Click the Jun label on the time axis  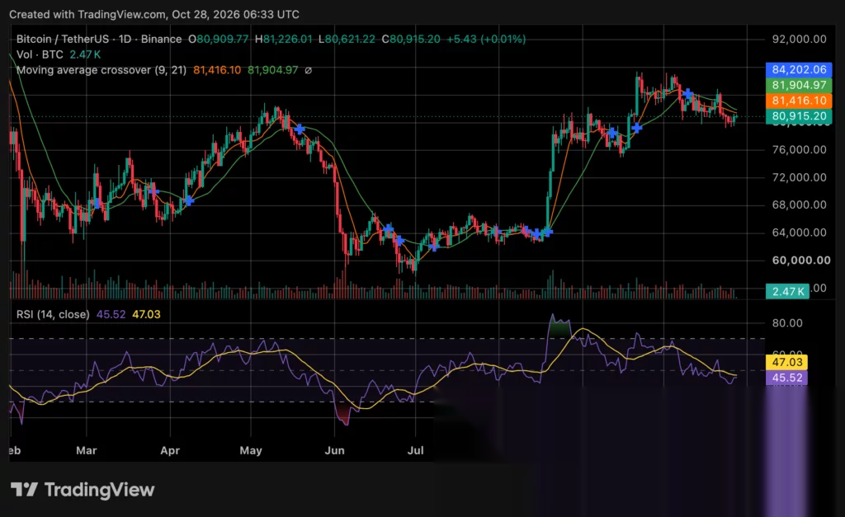(x=335, y=450)
